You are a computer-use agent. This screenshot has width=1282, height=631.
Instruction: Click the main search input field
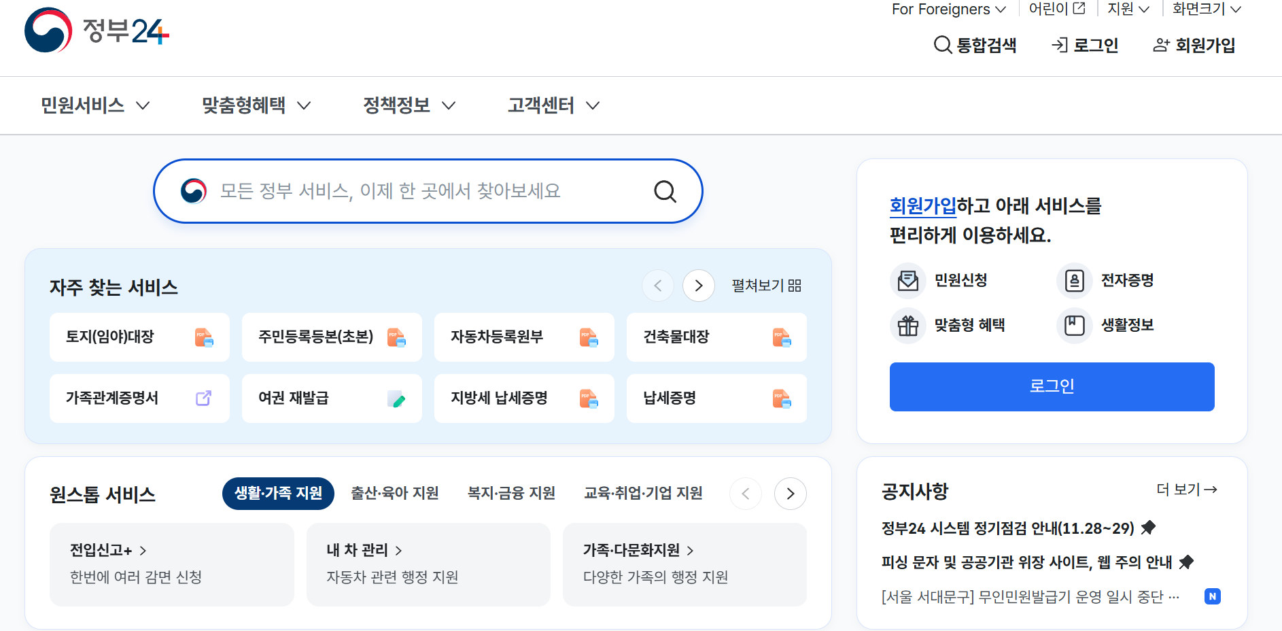428,192
